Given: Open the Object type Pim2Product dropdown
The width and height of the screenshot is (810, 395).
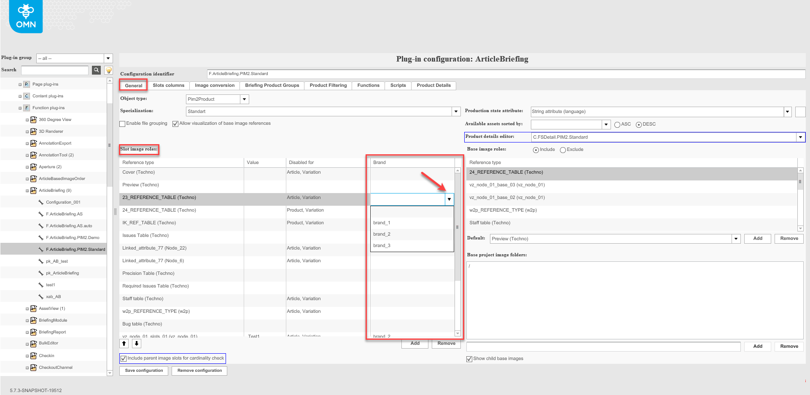Looking at the screenshot, I should point(245,99).
